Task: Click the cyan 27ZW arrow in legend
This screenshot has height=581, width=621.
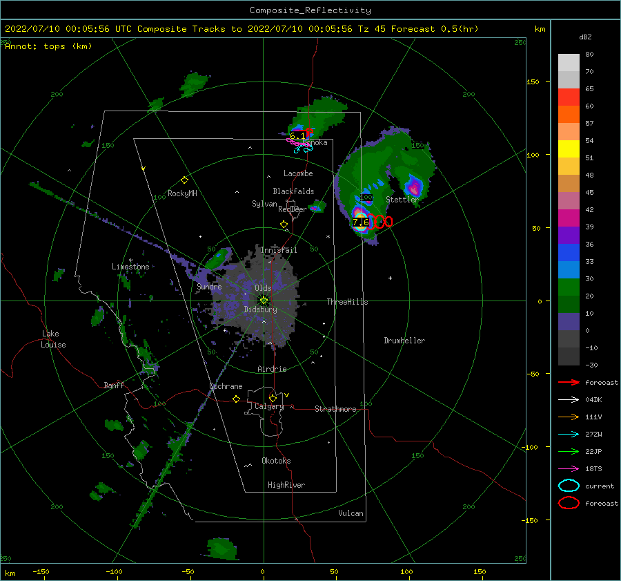Action: coord(569,435)
